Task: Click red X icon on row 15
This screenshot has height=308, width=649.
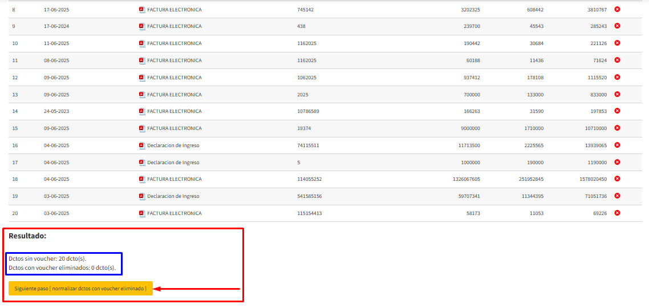Action: pos(617,128)
